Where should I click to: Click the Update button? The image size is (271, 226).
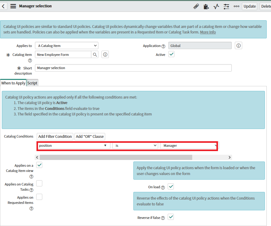click(250, 6)
